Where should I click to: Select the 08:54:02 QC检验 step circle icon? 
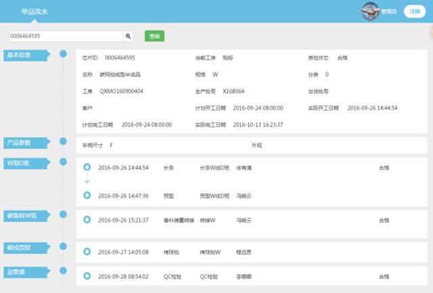coord(87,277)
